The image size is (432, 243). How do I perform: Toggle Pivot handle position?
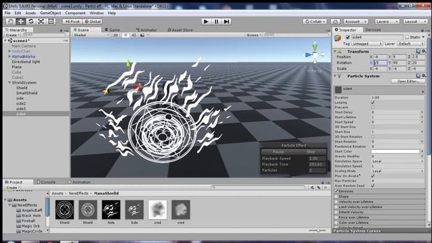[72, 22]
